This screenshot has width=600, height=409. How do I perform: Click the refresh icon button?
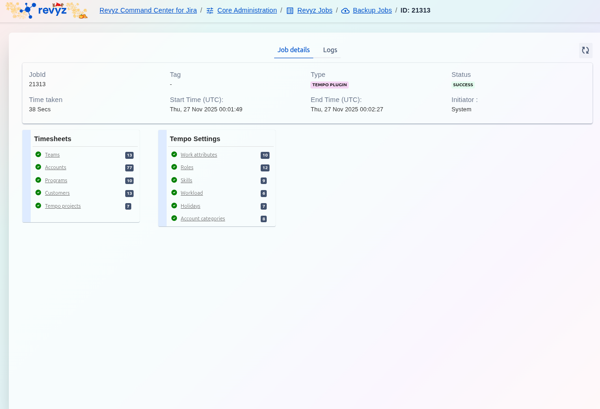585,50
